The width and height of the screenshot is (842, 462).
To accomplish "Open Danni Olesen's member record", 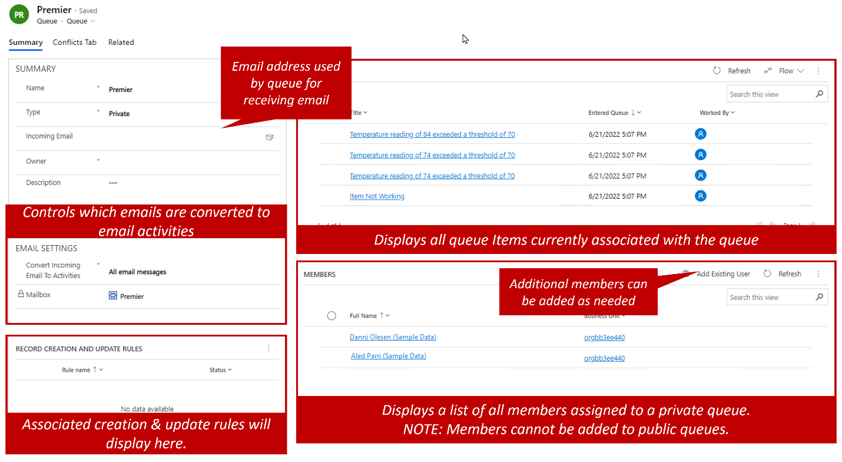I will 393,336.
